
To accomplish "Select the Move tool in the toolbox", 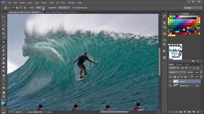I will [x=4, y=17].
